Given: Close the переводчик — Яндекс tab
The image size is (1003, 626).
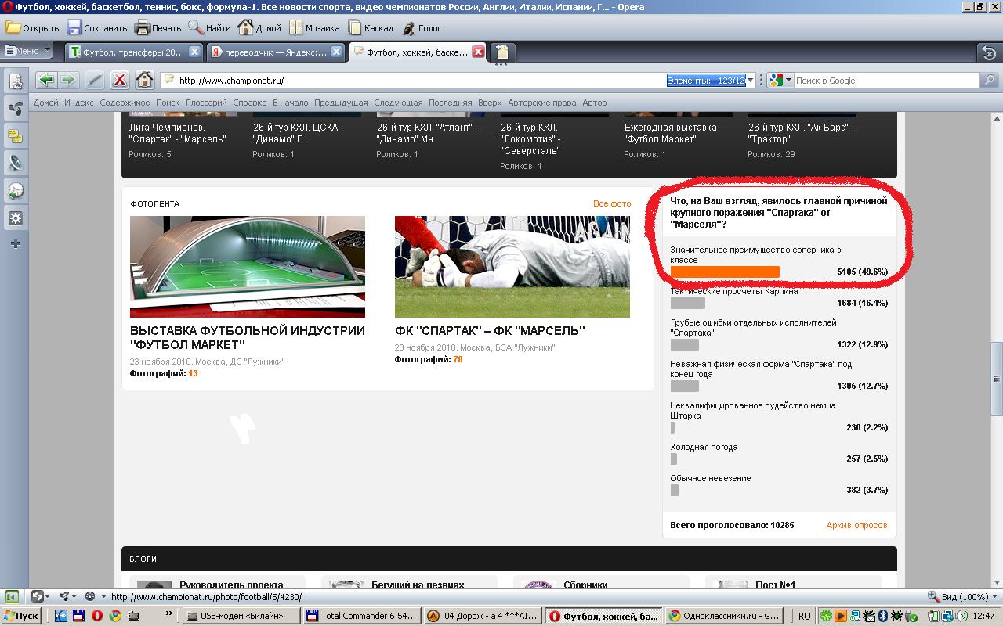Looking at the screenshot, I should pyautogui.click(x=336, y=52).
